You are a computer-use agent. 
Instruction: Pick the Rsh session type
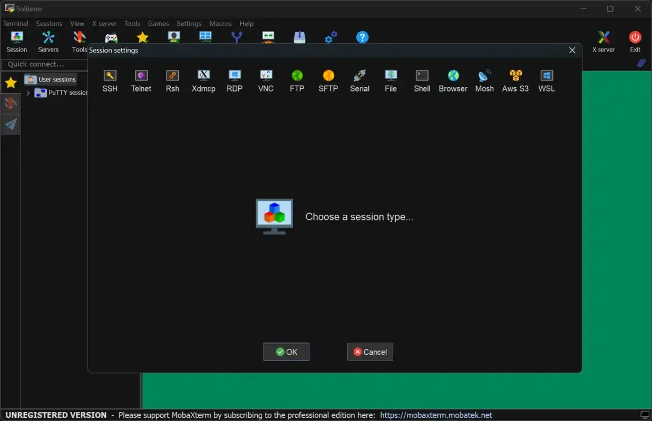click(x=172, y=82)
